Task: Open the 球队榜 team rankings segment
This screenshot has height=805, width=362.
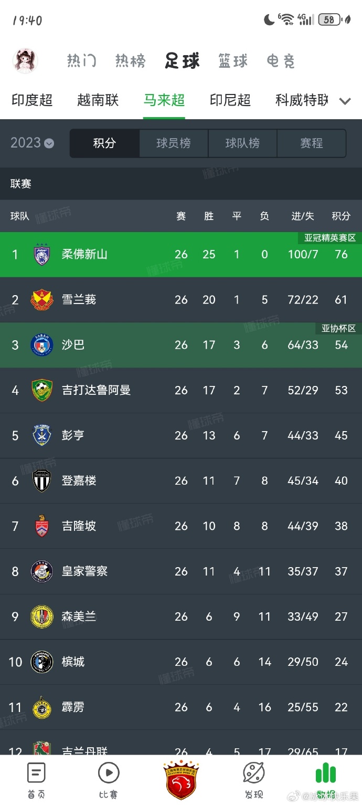Action: pos(242,143)
